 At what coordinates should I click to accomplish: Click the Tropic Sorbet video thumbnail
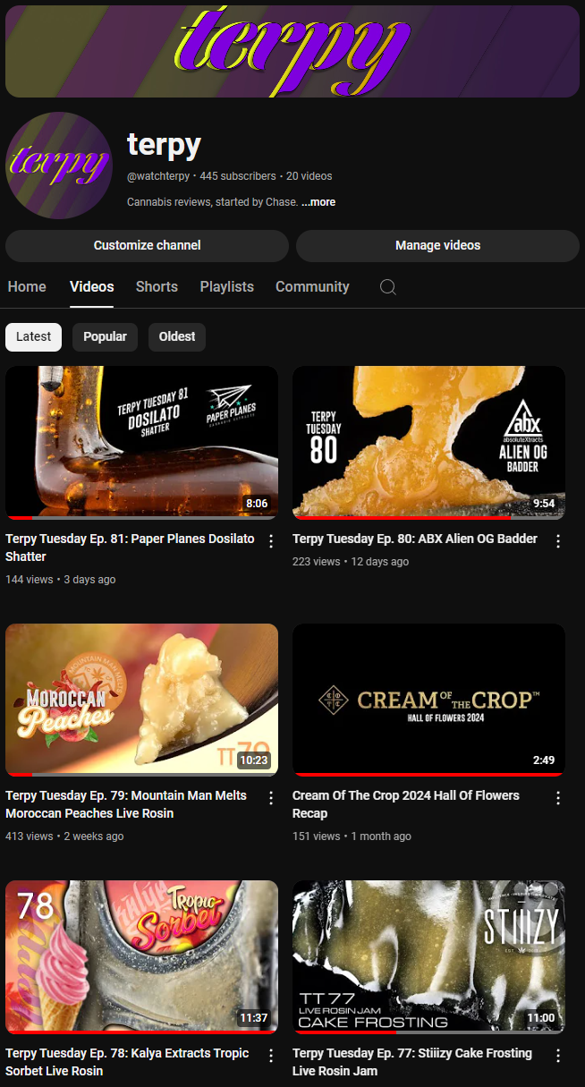pos(141,957)
